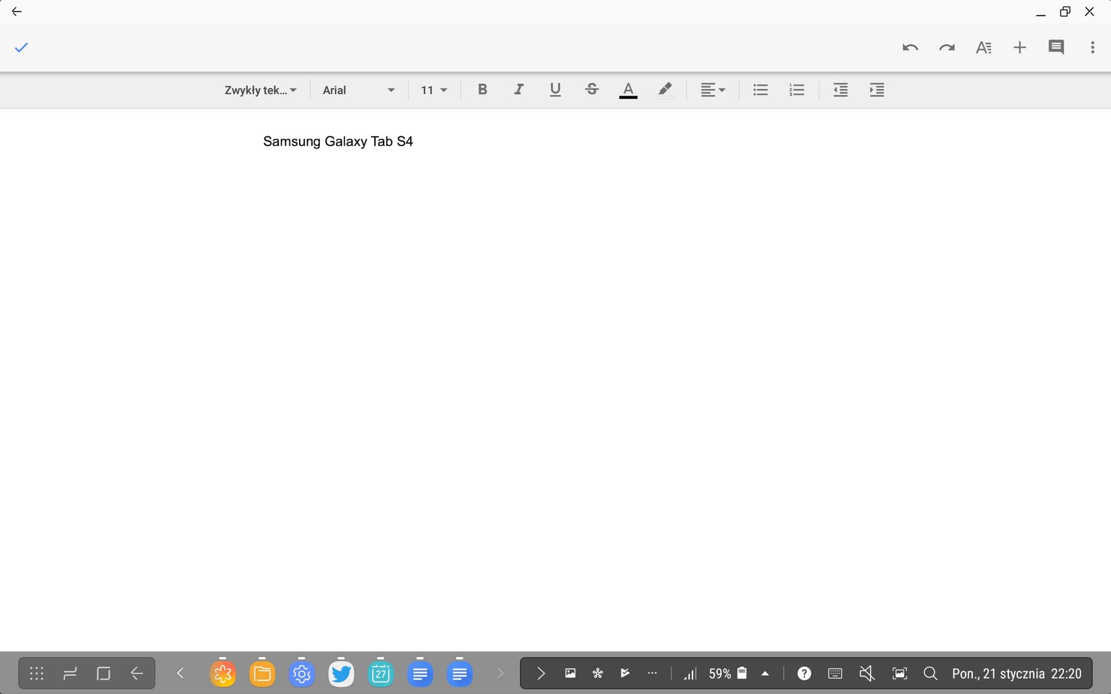
Task: Tap the taskbar back arrow
Action: coord(137,674)
